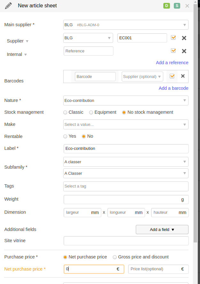Image resolution: width=200 pixels, height=284 pixels.
Task: Click into the Weight input field
Action: [126, 200]
